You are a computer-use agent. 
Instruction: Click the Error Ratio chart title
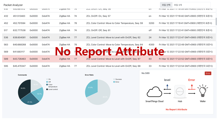tap(89, 75)
